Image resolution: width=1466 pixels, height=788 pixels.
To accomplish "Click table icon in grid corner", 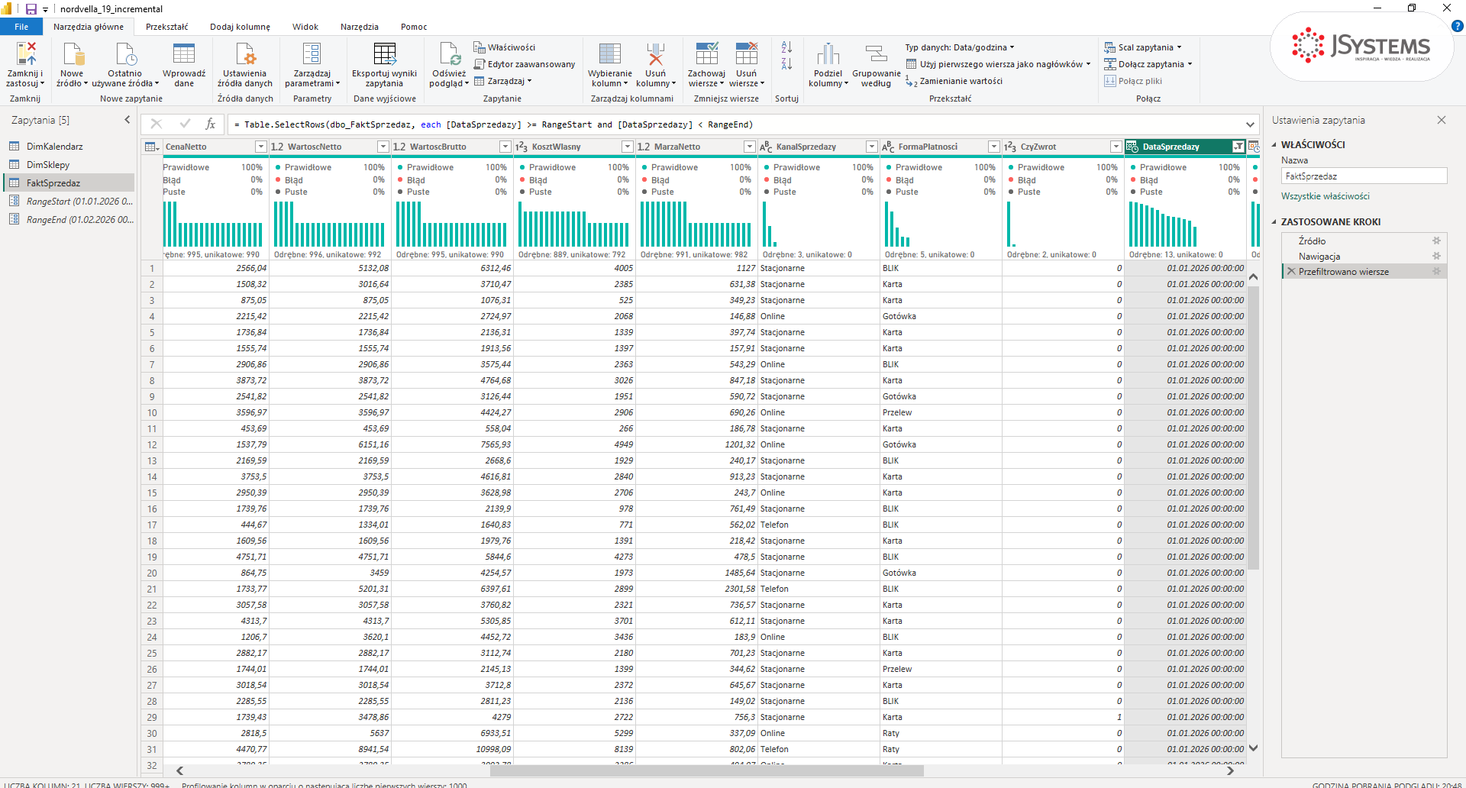I will [x=151, y=147].
